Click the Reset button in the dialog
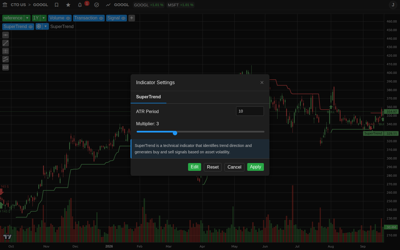 (213, 167)
